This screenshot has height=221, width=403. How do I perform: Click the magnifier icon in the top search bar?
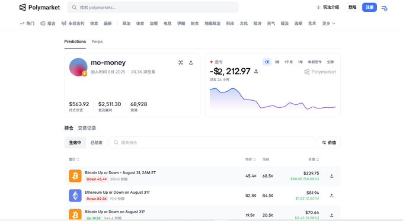click(74, 8)
